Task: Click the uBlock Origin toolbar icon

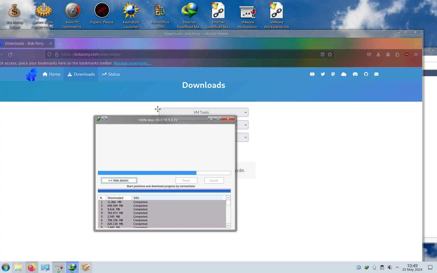Action: pyautogui.click(x=407, y=54)
